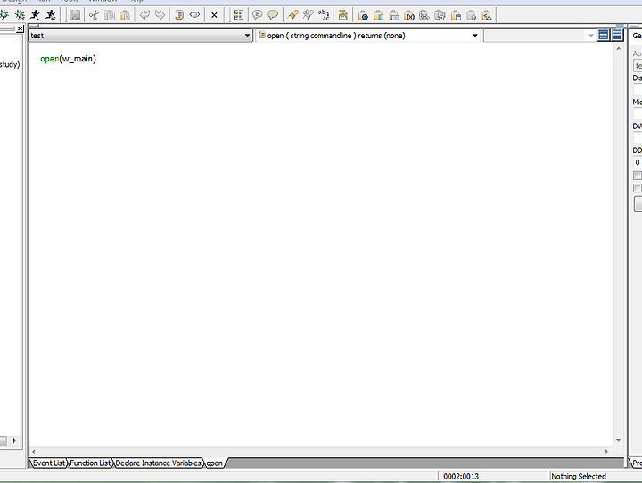Click the editor's vertical scroll-down arrow
This screenshot has width=642, height=483.
pyautogui.click(x=618, y=440)
